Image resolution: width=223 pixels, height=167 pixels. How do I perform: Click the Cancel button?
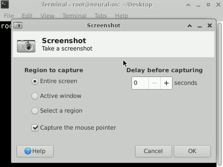(153, 151)
